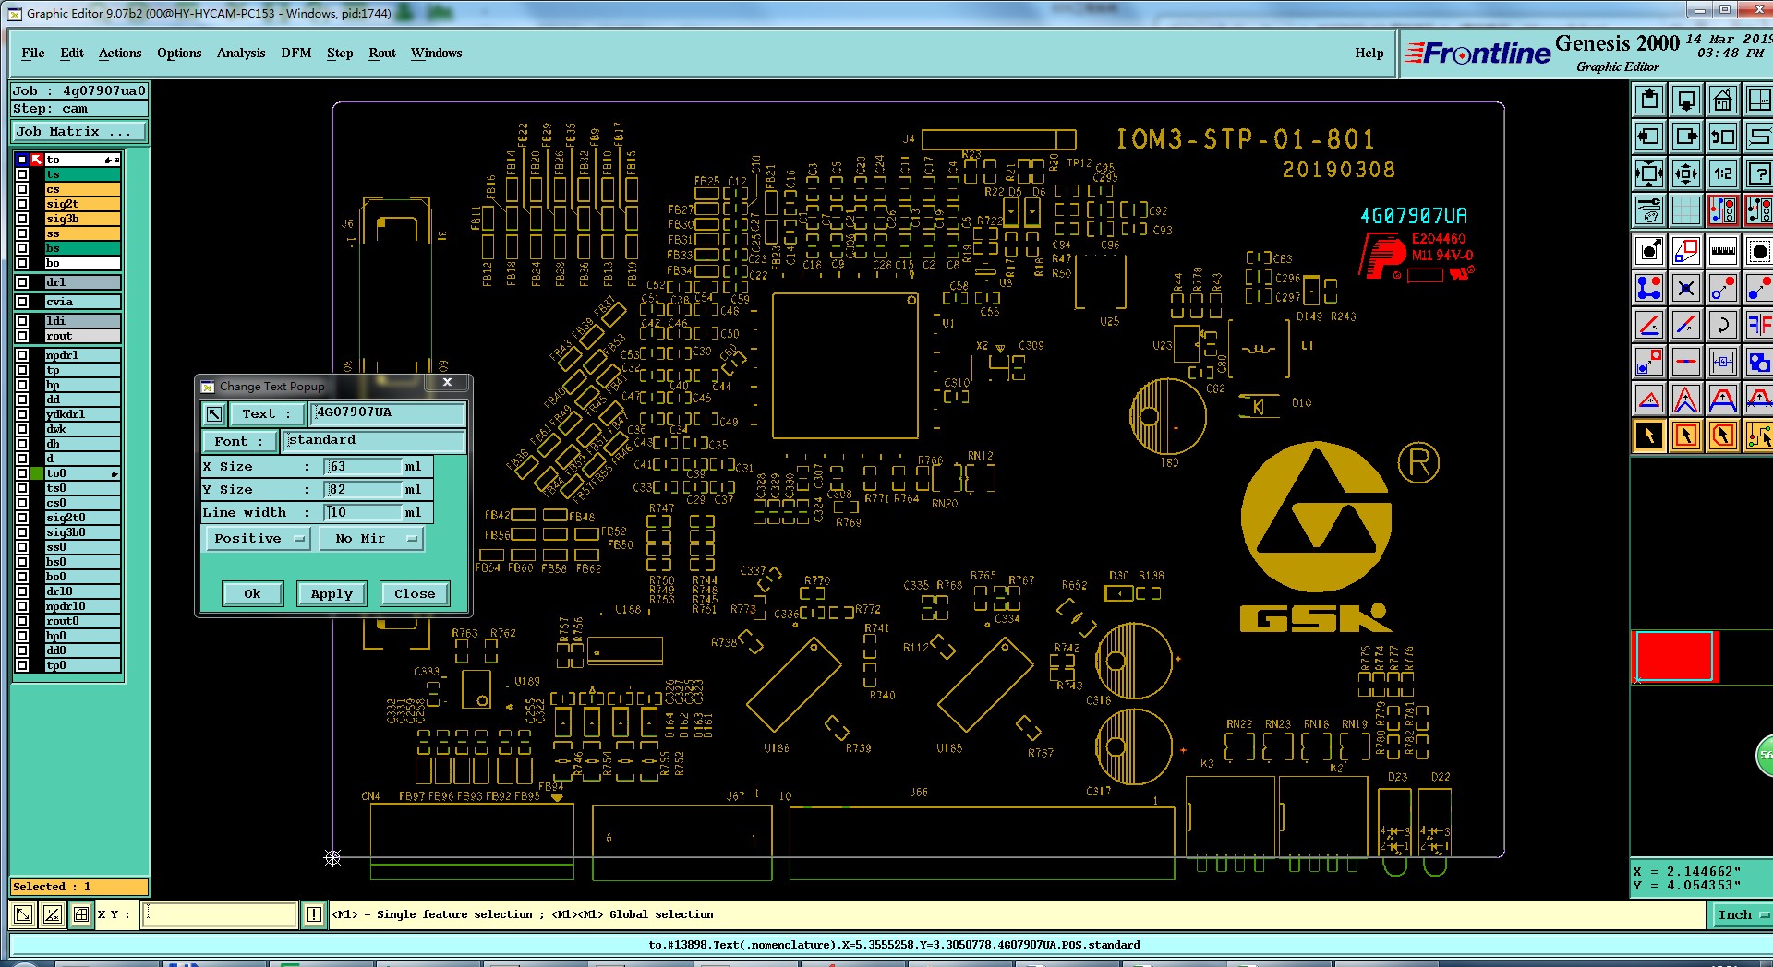The height and width of the screenshot is (967, 1773).
Task: Click the Text input field with 4G07907UA
Action: (388, 412)
